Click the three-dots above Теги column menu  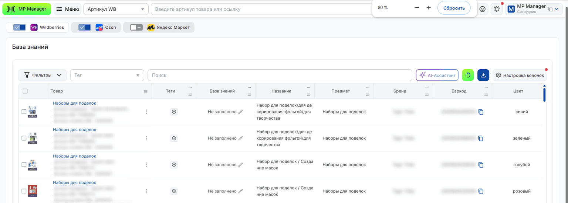[190, 87]
